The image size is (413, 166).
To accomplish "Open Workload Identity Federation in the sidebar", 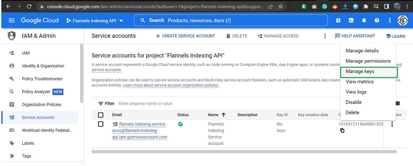I will pos(40,130).
